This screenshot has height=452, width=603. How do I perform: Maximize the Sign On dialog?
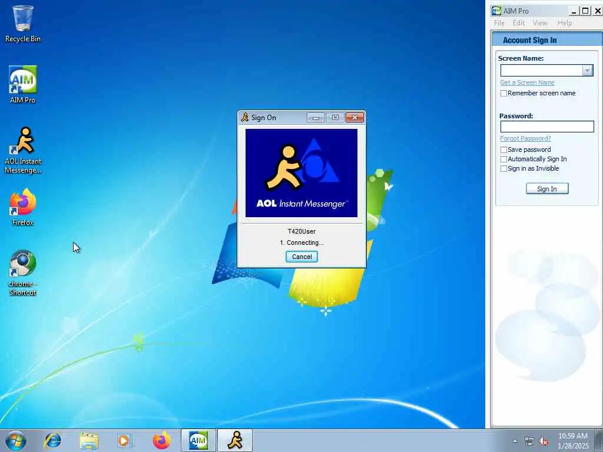point(335,117)
